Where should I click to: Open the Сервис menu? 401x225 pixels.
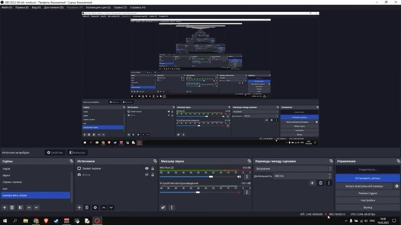coord(120,7)
